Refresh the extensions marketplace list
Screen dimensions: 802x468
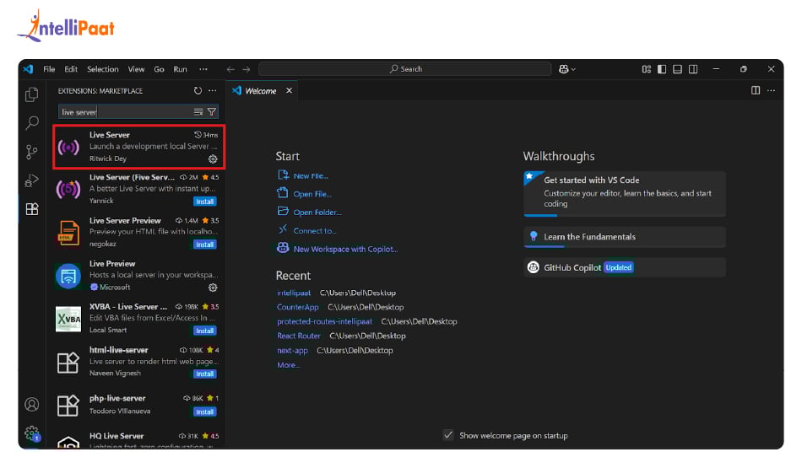(198, 90)
